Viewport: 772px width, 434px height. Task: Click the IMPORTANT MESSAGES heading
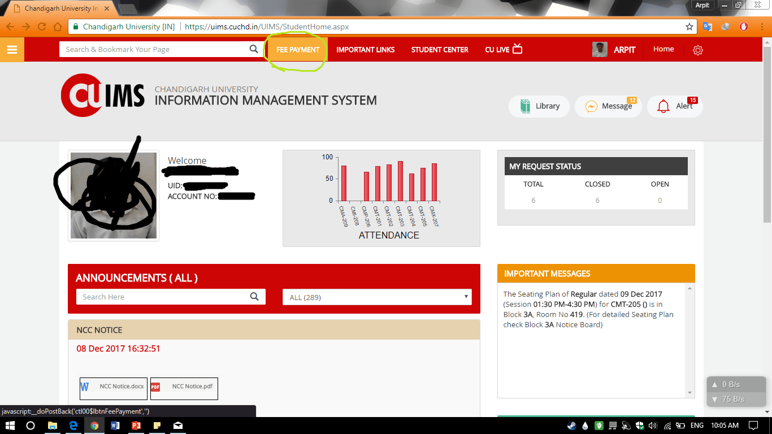coord(547,274)
